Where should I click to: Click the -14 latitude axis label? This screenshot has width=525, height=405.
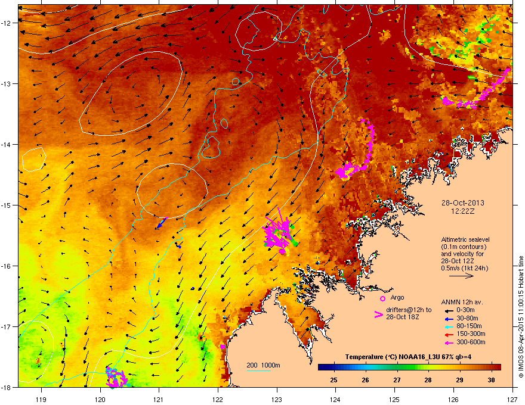coord(6,144)
